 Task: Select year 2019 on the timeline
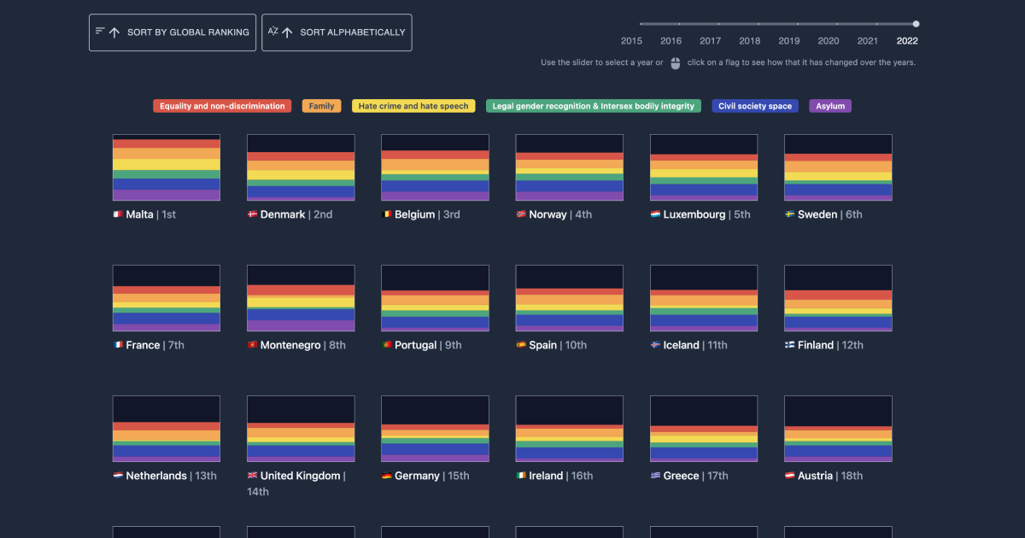(788, 40)
